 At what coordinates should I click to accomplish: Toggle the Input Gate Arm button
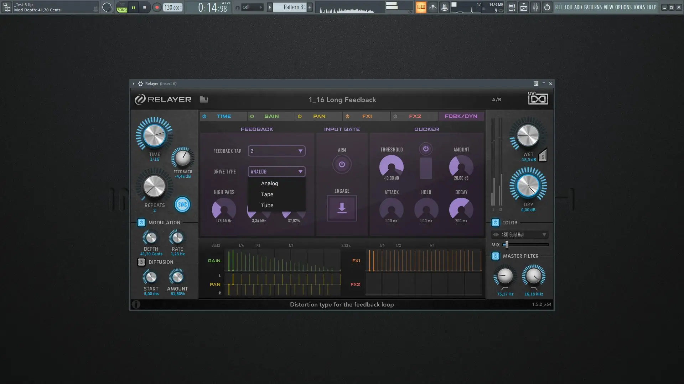pyautogui.click(x=342, y=164)
